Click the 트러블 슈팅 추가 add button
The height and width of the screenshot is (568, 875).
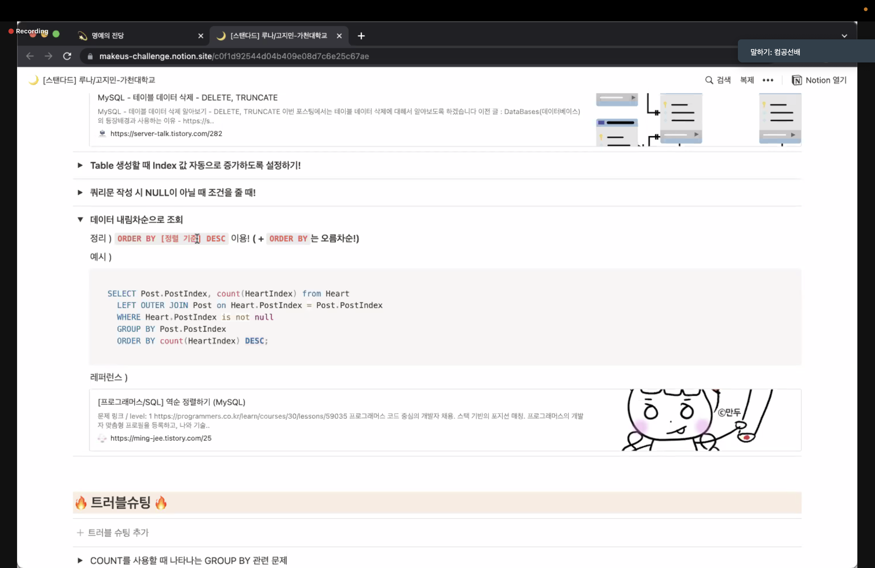[x=113, y=533]
